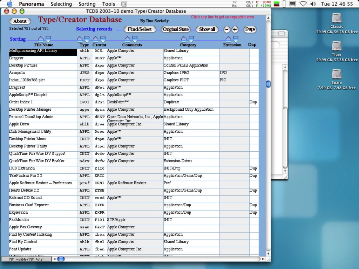Sort ascending by Extension arrow

coord(228,39)
